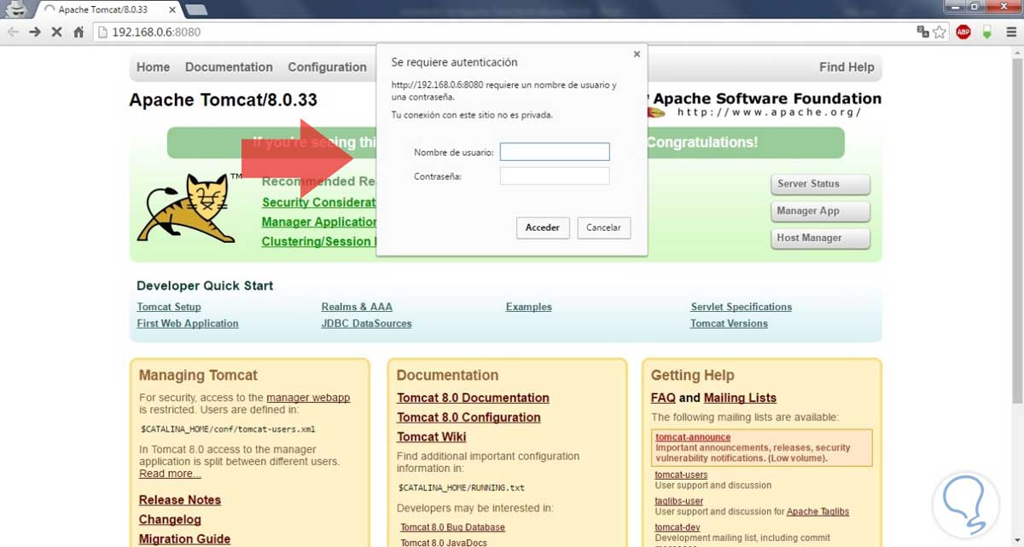
Task: Open the Tomcat 8.0 JavaDocs link
Action: tap(443, 543)
